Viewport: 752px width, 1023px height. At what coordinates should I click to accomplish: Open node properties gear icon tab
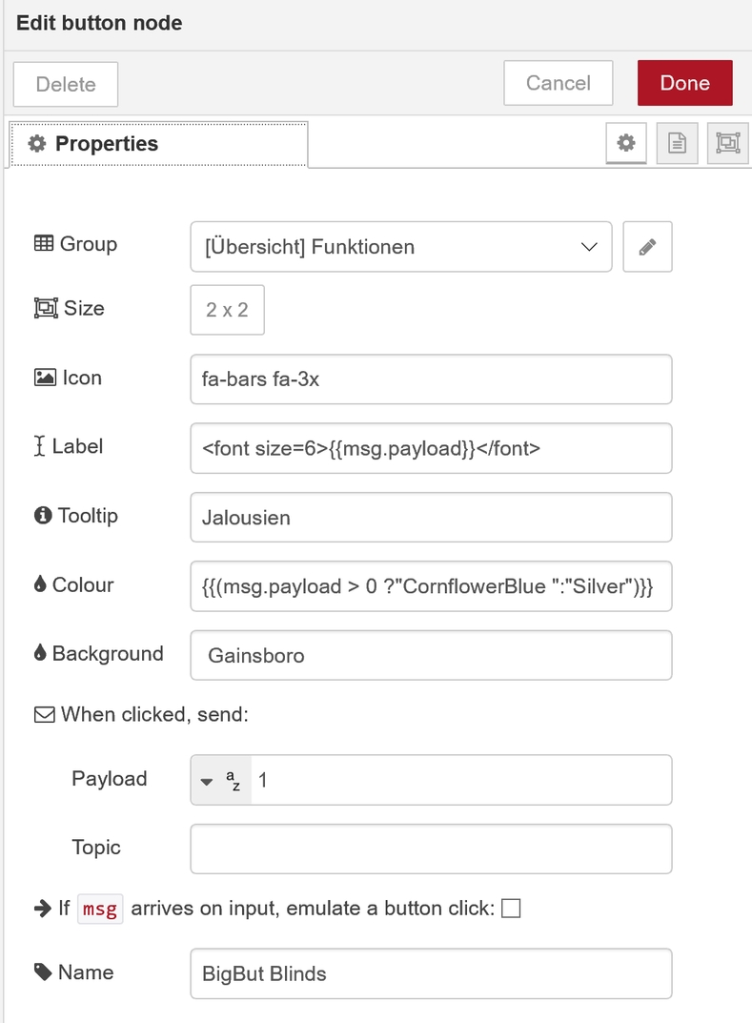coord(626,143)
